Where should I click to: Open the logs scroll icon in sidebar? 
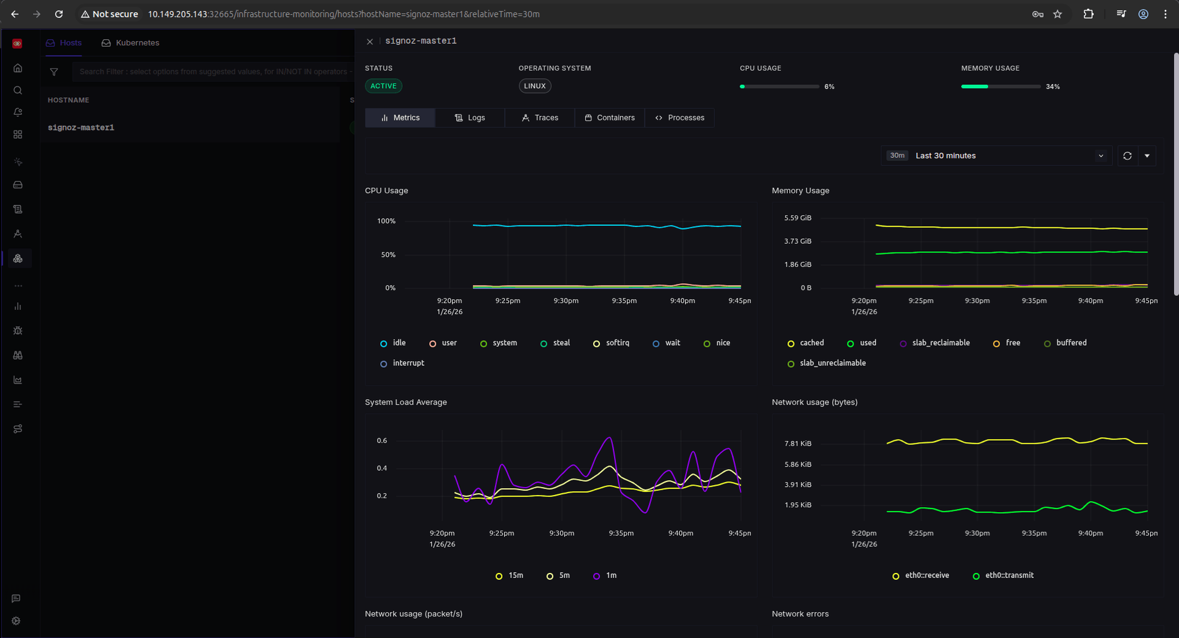(18, 209)
